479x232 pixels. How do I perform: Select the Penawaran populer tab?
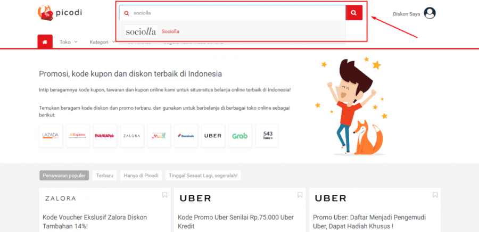tap(64, 176)
